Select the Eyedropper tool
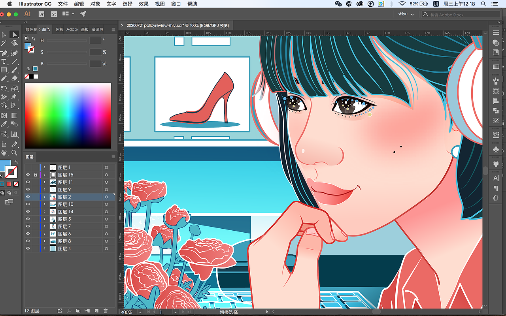This screenshot has width=506, height=316. (4, 124)
